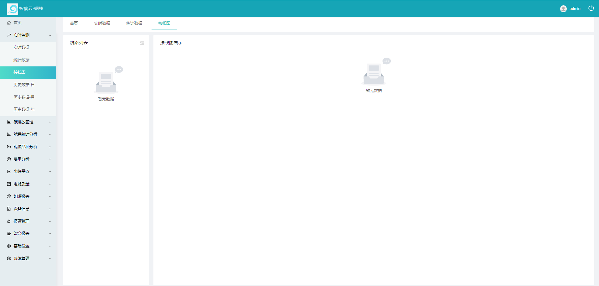Switch to the 统计数据 tab
The height and width of the screenshot is (286, 599).
click(x=134, y=23)
